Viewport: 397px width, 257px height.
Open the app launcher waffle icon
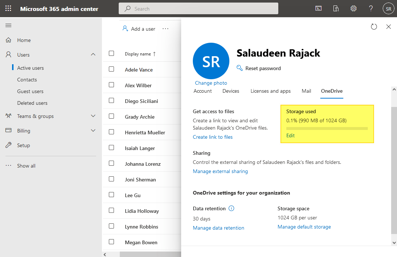point(8,8)
